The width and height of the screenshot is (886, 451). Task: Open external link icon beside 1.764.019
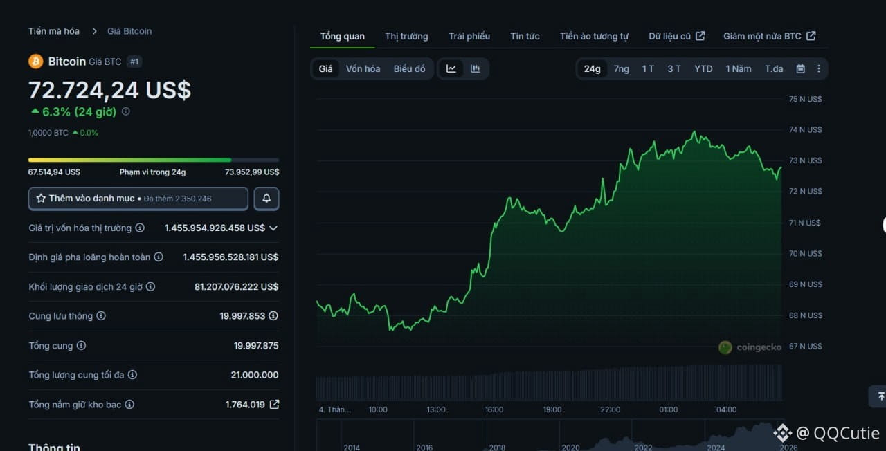tap(274, 405)
